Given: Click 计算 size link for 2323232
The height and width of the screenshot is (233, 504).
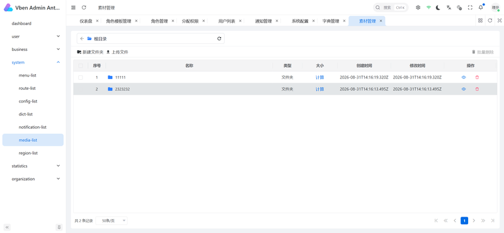Looking at the screenshot, I should [319, 89].
